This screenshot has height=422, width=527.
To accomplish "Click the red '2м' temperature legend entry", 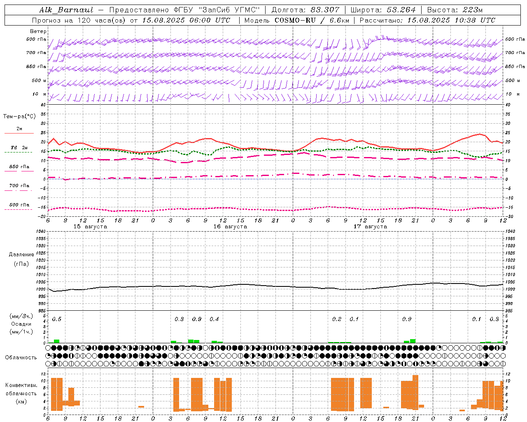I will click(x=19, y=129).
